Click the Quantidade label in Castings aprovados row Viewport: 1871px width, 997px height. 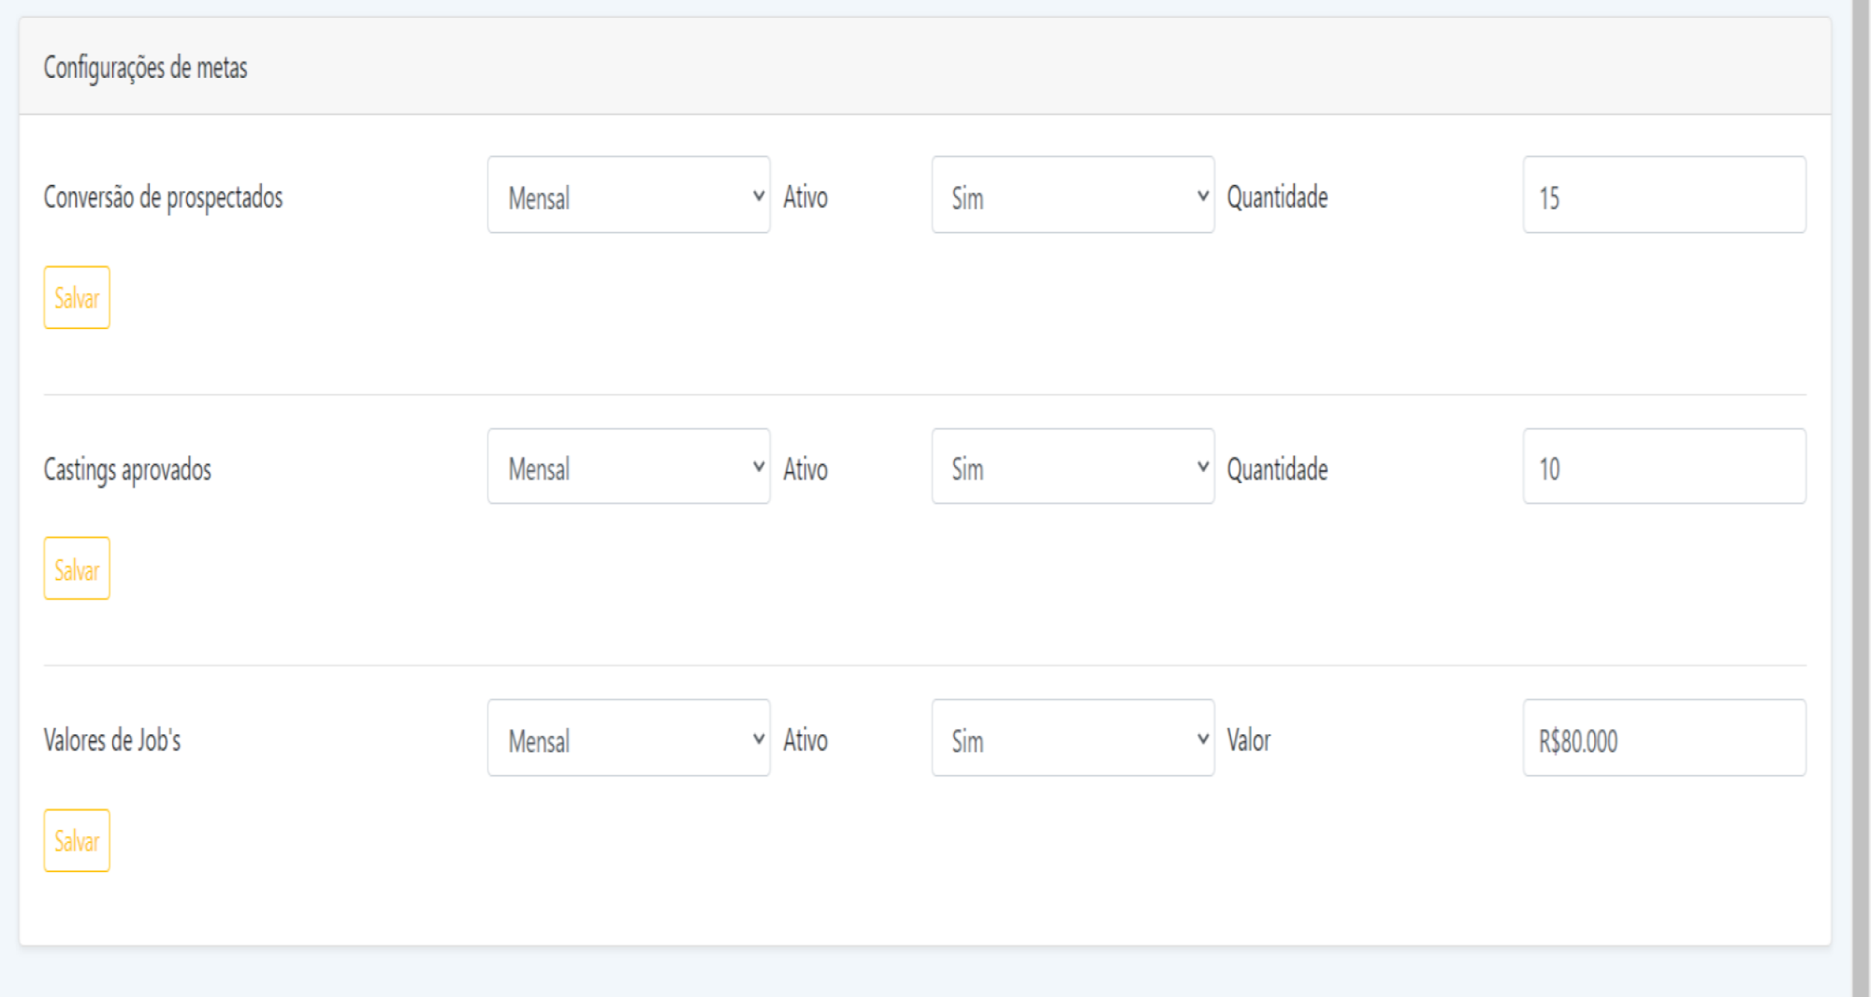point(1277,470)
